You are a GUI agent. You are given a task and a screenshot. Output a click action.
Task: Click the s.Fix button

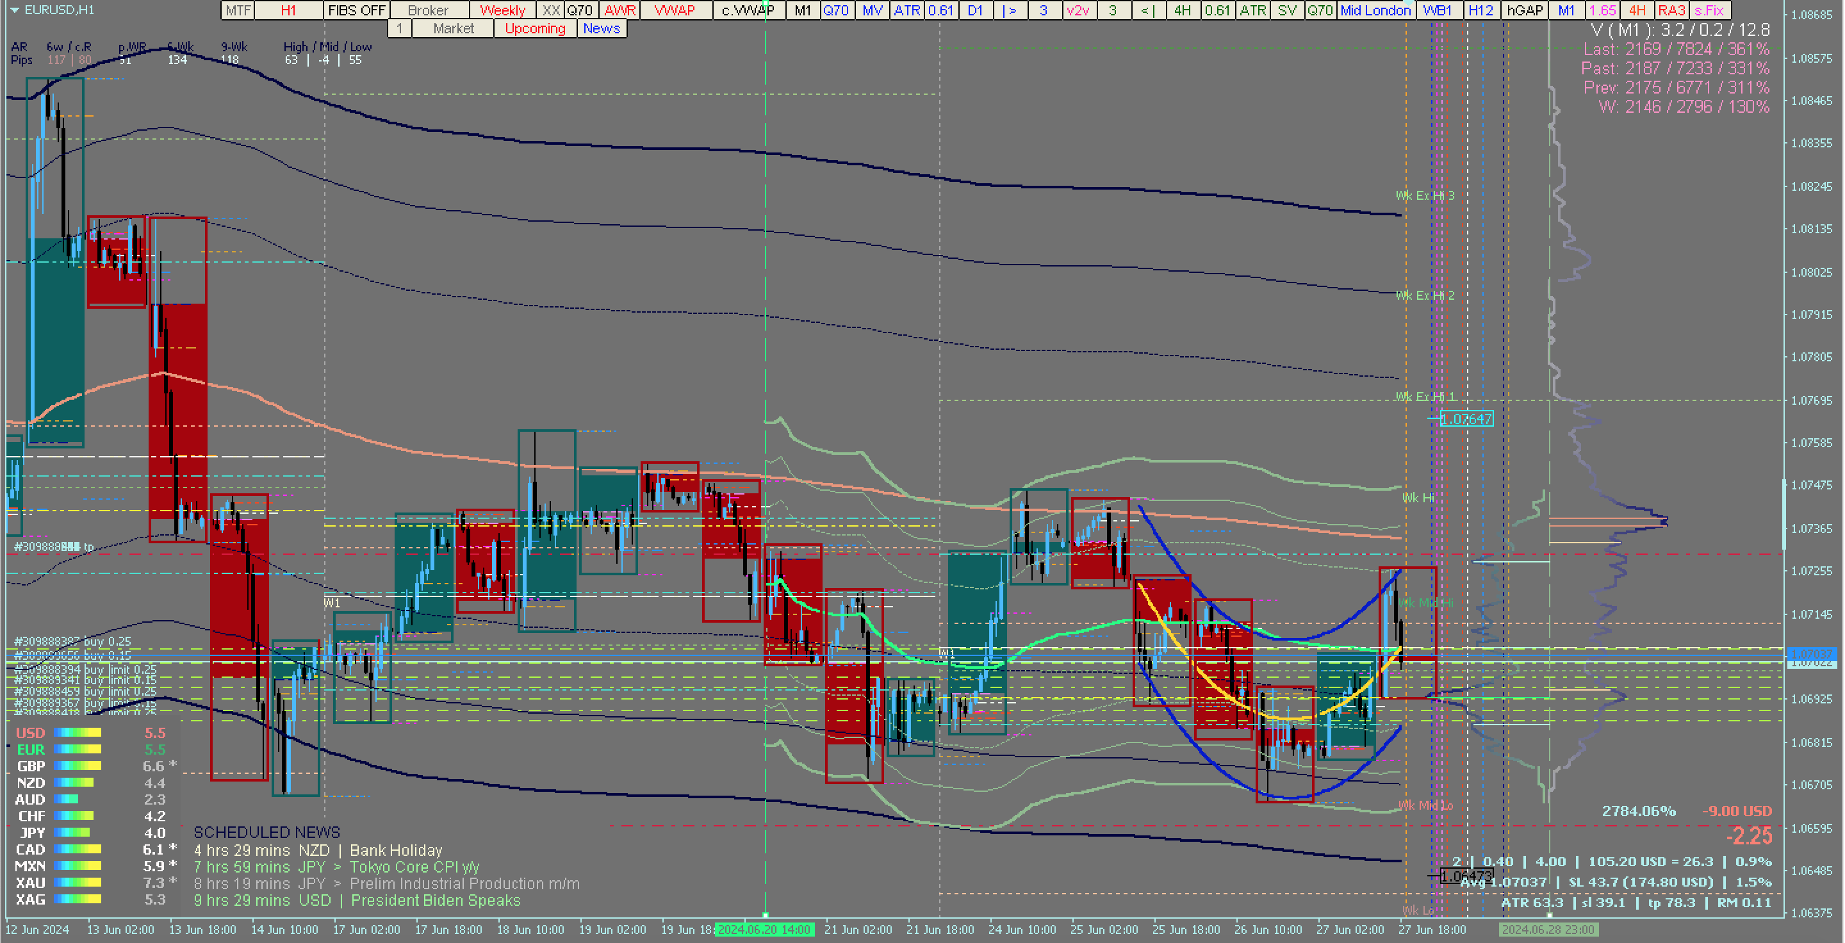pos(1709,10)
